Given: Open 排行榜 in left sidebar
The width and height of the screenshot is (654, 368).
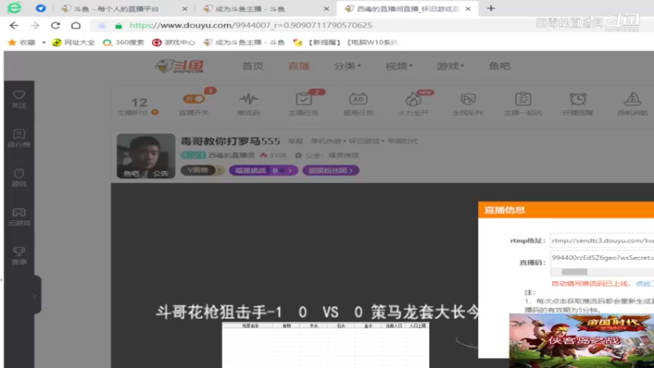Looking at the screenshot, I should (19, 138).
